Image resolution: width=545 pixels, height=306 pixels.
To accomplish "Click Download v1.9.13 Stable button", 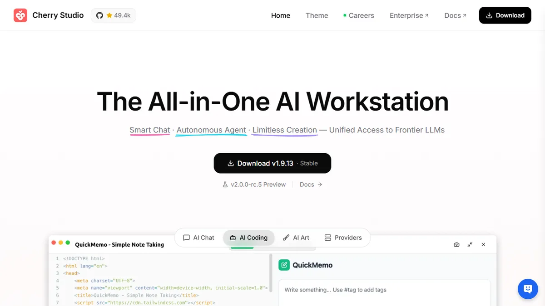I will pyautogui.click(x=272, y=163).
